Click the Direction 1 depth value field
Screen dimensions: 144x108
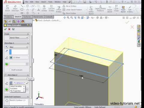(20, 58)
